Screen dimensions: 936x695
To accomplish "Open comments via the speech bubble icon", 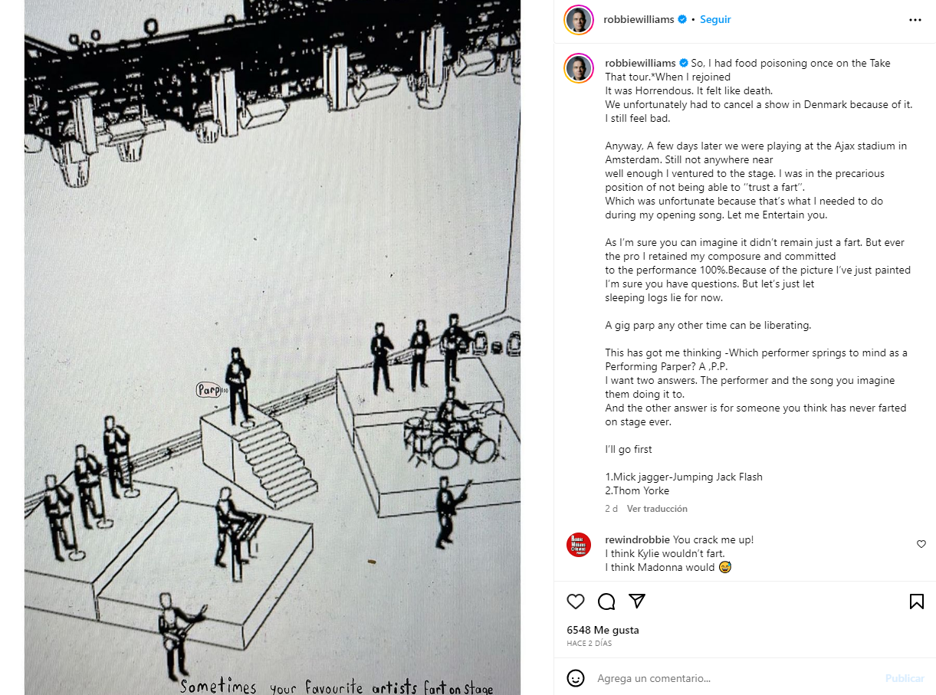I will point(606,602).
